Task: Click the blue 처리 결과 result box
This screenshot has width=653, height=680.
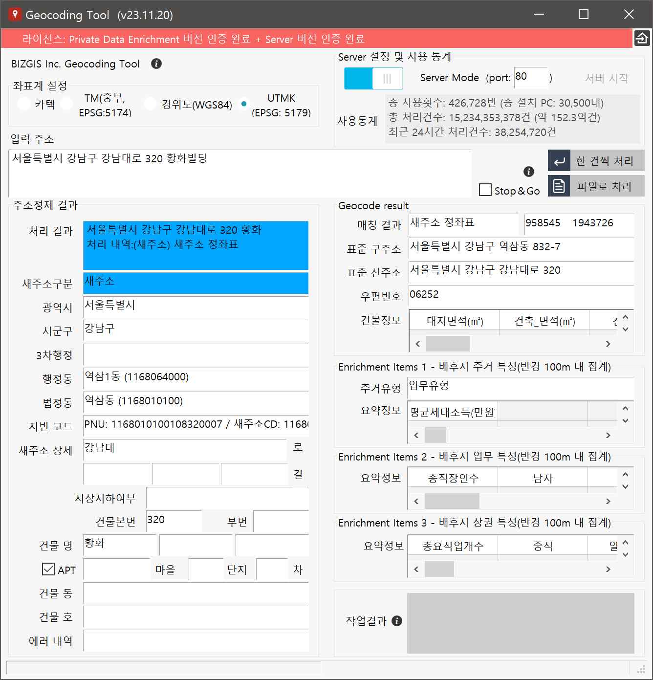Action: (x=196, y=245)
